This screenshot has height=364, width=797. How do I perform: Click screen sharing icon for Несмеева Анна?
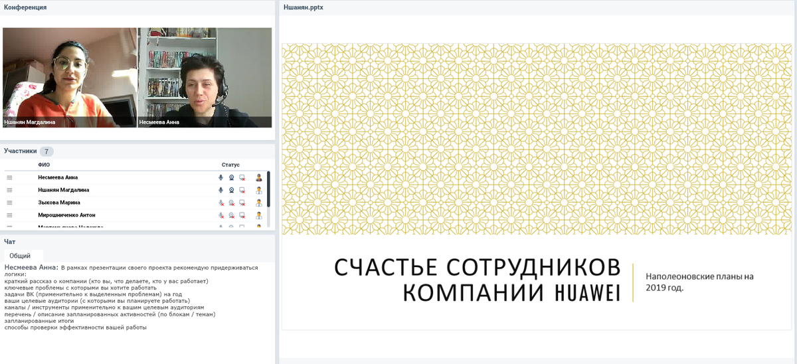(x=242, y=177)
